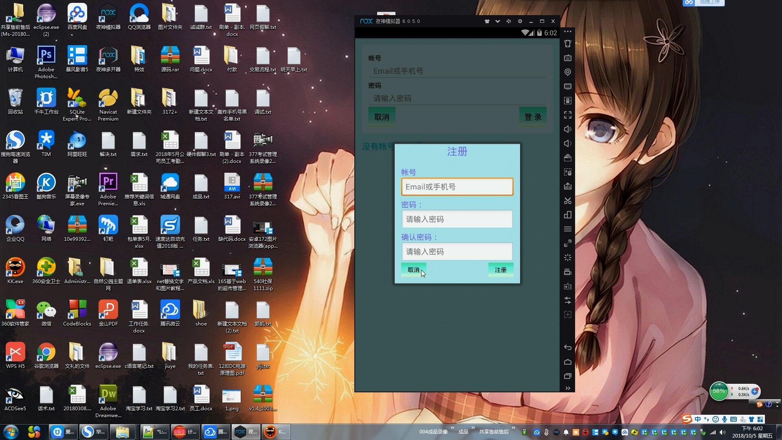Click the 登录 button on login form
Screen dimensions: 782x440
tap(533, 117)
